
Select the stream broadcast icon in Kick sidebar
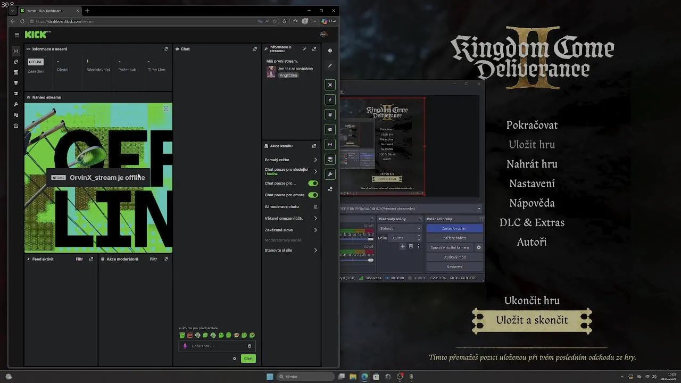tap(16, 51)
